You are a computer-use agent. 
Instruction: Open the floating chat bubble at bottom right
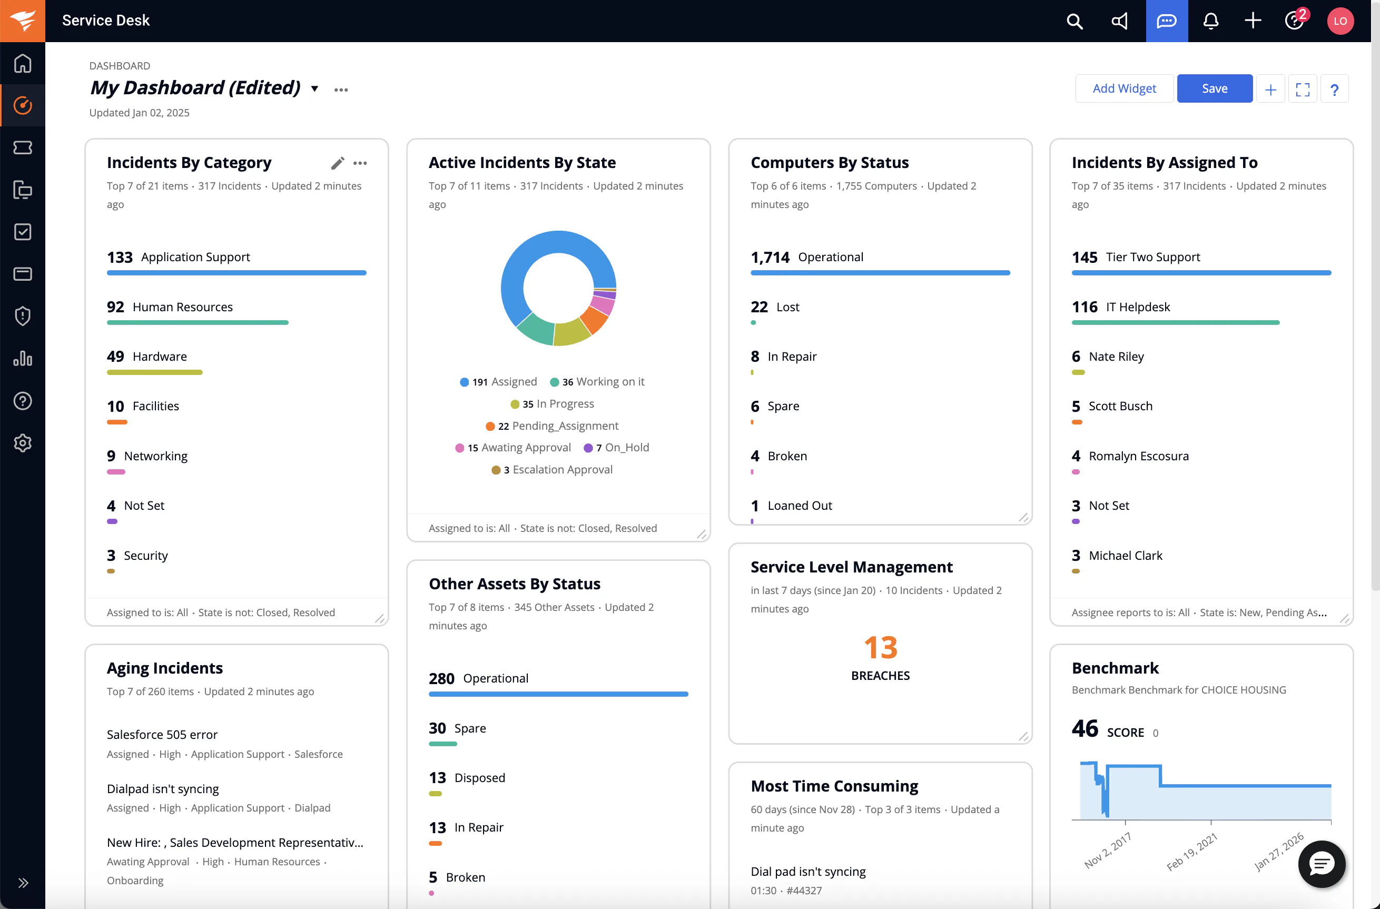(1321, 864)
